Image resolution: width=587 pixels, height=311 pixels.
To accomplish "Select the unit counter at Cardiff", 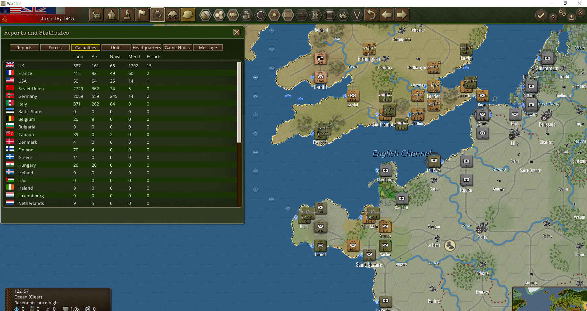I will (320, 77).
